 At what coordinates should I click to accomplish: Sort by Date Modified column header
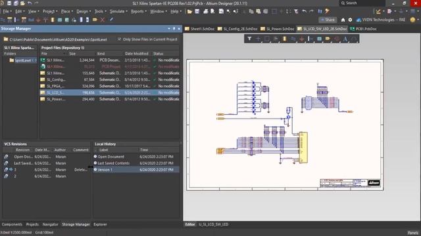[x=136, y=54]
